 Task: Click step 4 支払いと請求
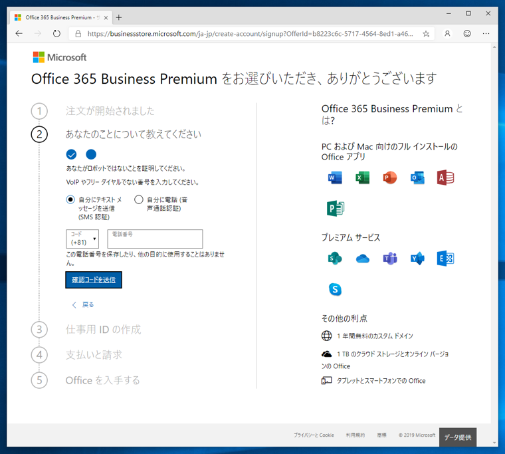(94, 355)
